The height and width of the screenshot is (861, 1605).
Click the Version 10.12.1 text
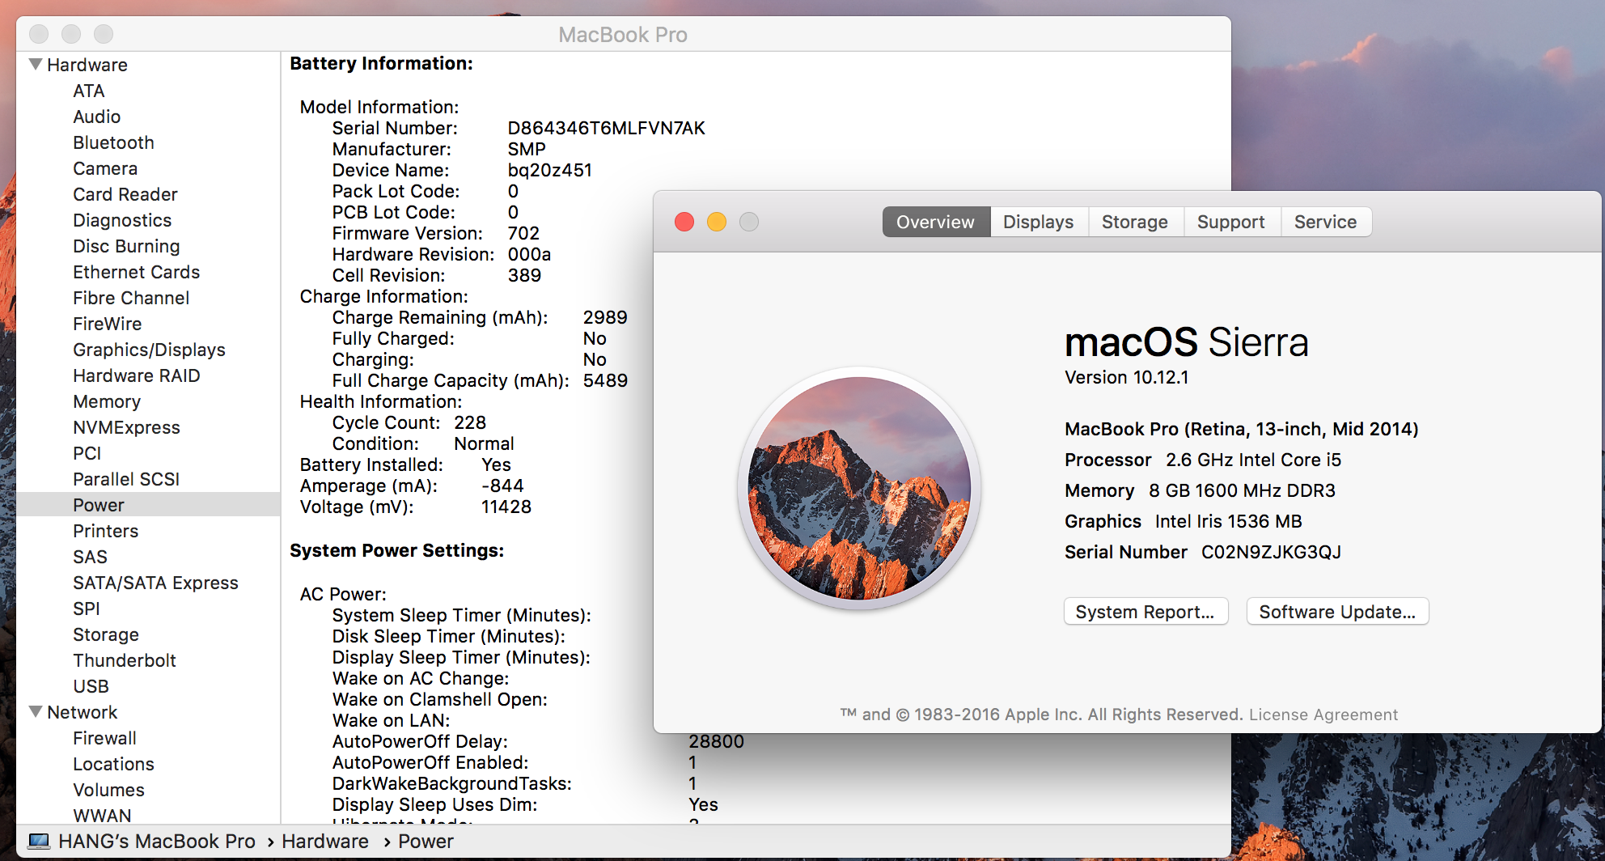click(x=1126, y=377)
